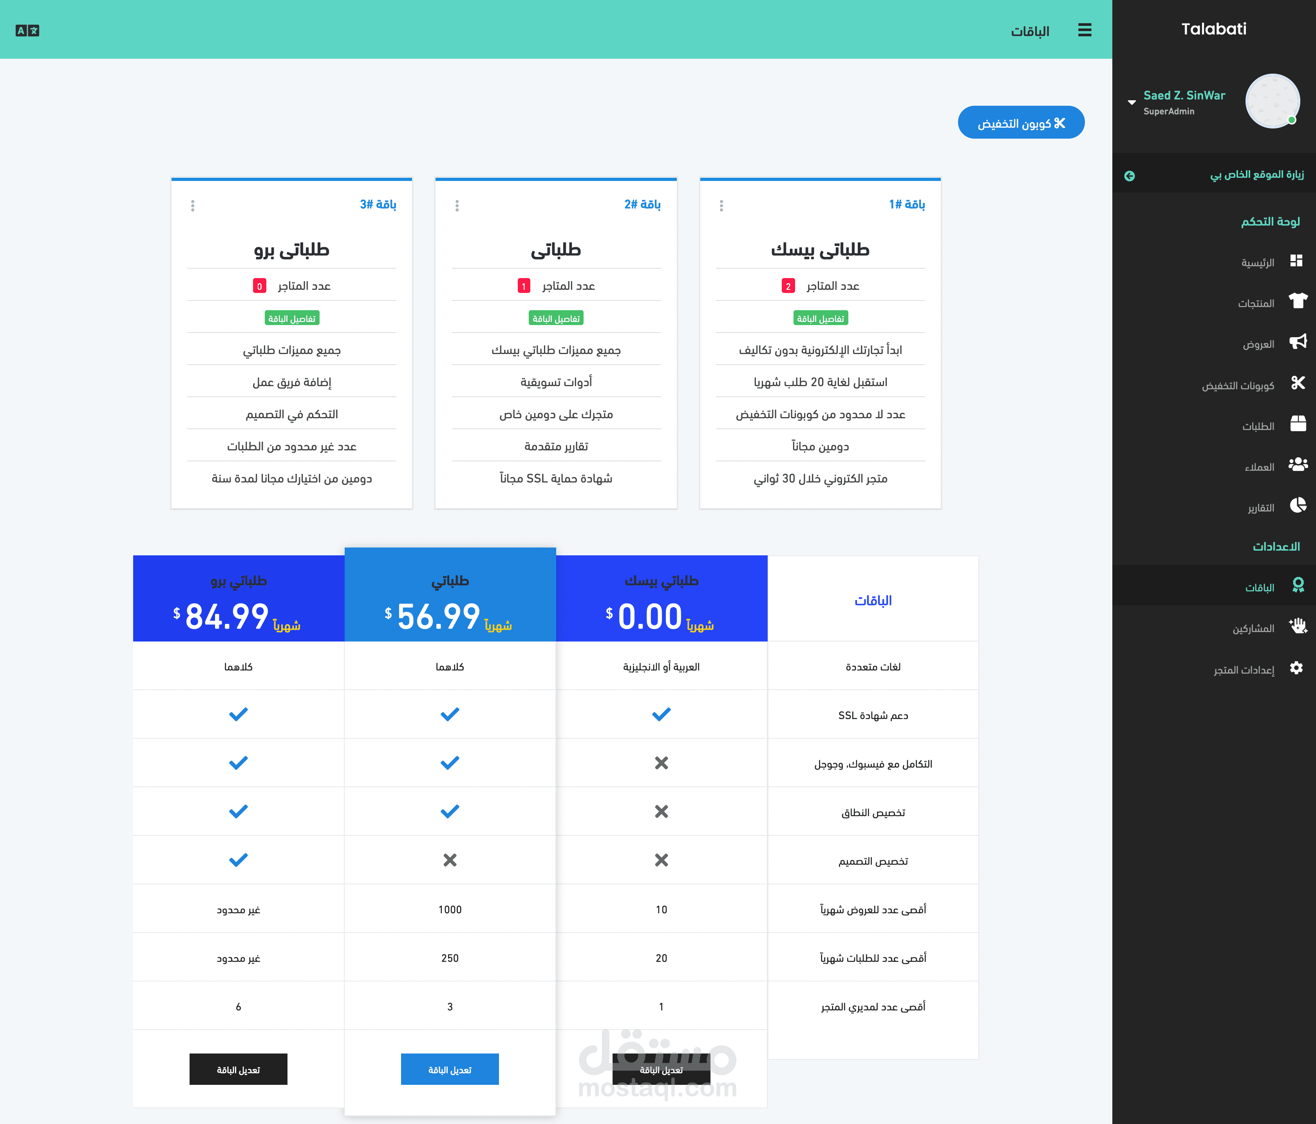Open the three-dot menu on the باقة #2 card
Screen dimensions: 1316x1124
click(x=457, y=206)
